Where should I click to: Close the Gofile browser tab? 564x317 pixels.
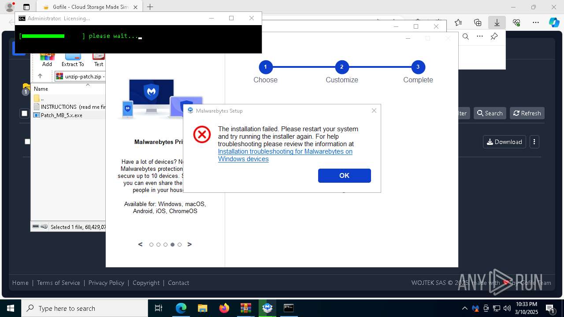coord(136,7)
